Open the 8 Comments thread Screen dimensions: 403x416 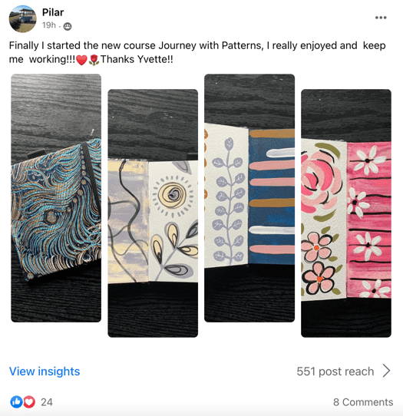click(x=363, y=402)
